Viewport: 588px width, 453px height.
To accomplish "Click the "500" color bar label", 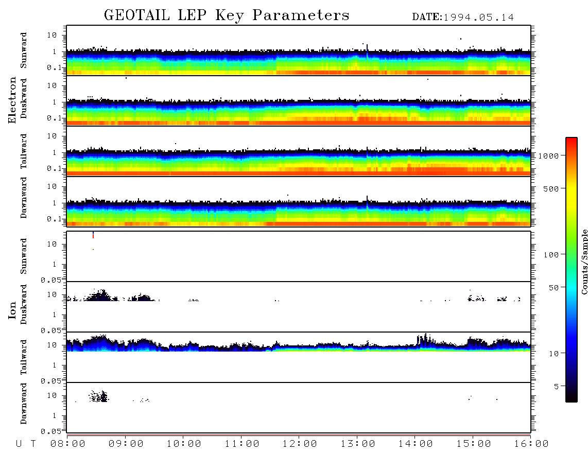I will coord(550,189).
